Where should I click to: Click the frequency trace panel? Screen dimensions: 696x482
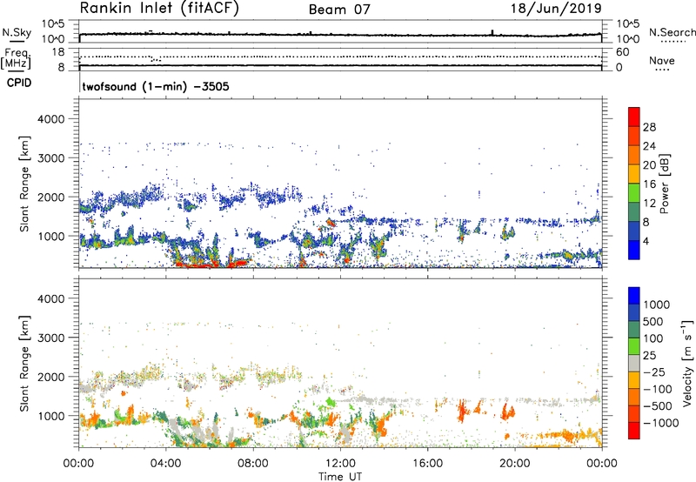click(x=340, y=59)
